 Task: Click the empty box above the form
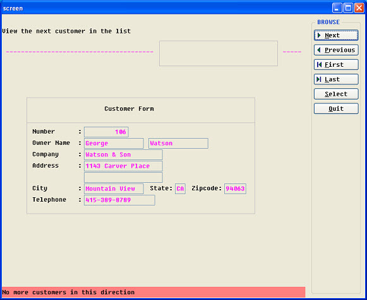pos(219,54)
